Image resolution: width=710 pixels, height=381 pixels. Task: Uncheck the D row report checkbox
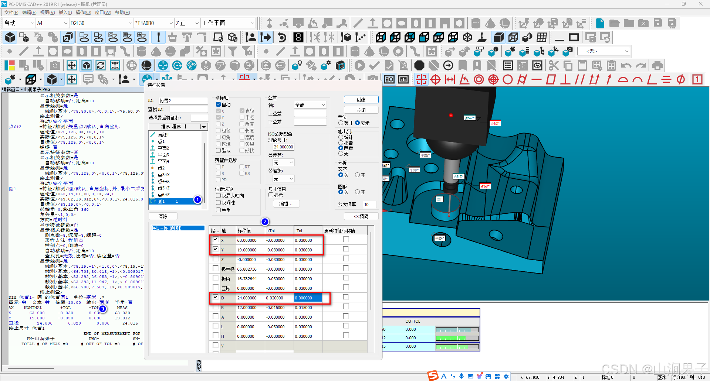[215, 297]
